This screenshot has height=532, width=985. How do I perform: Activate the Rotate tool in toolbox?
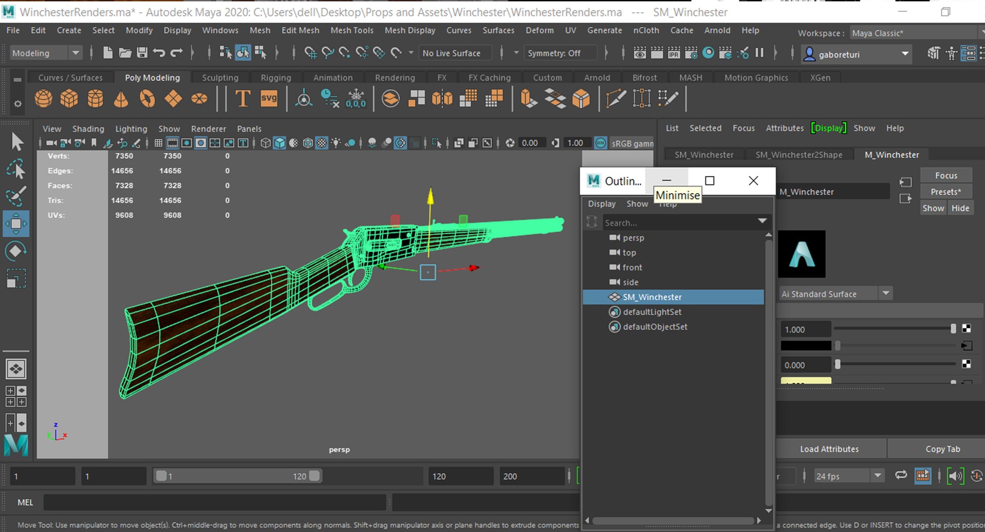pyautogui.click(x=16, y=251)
